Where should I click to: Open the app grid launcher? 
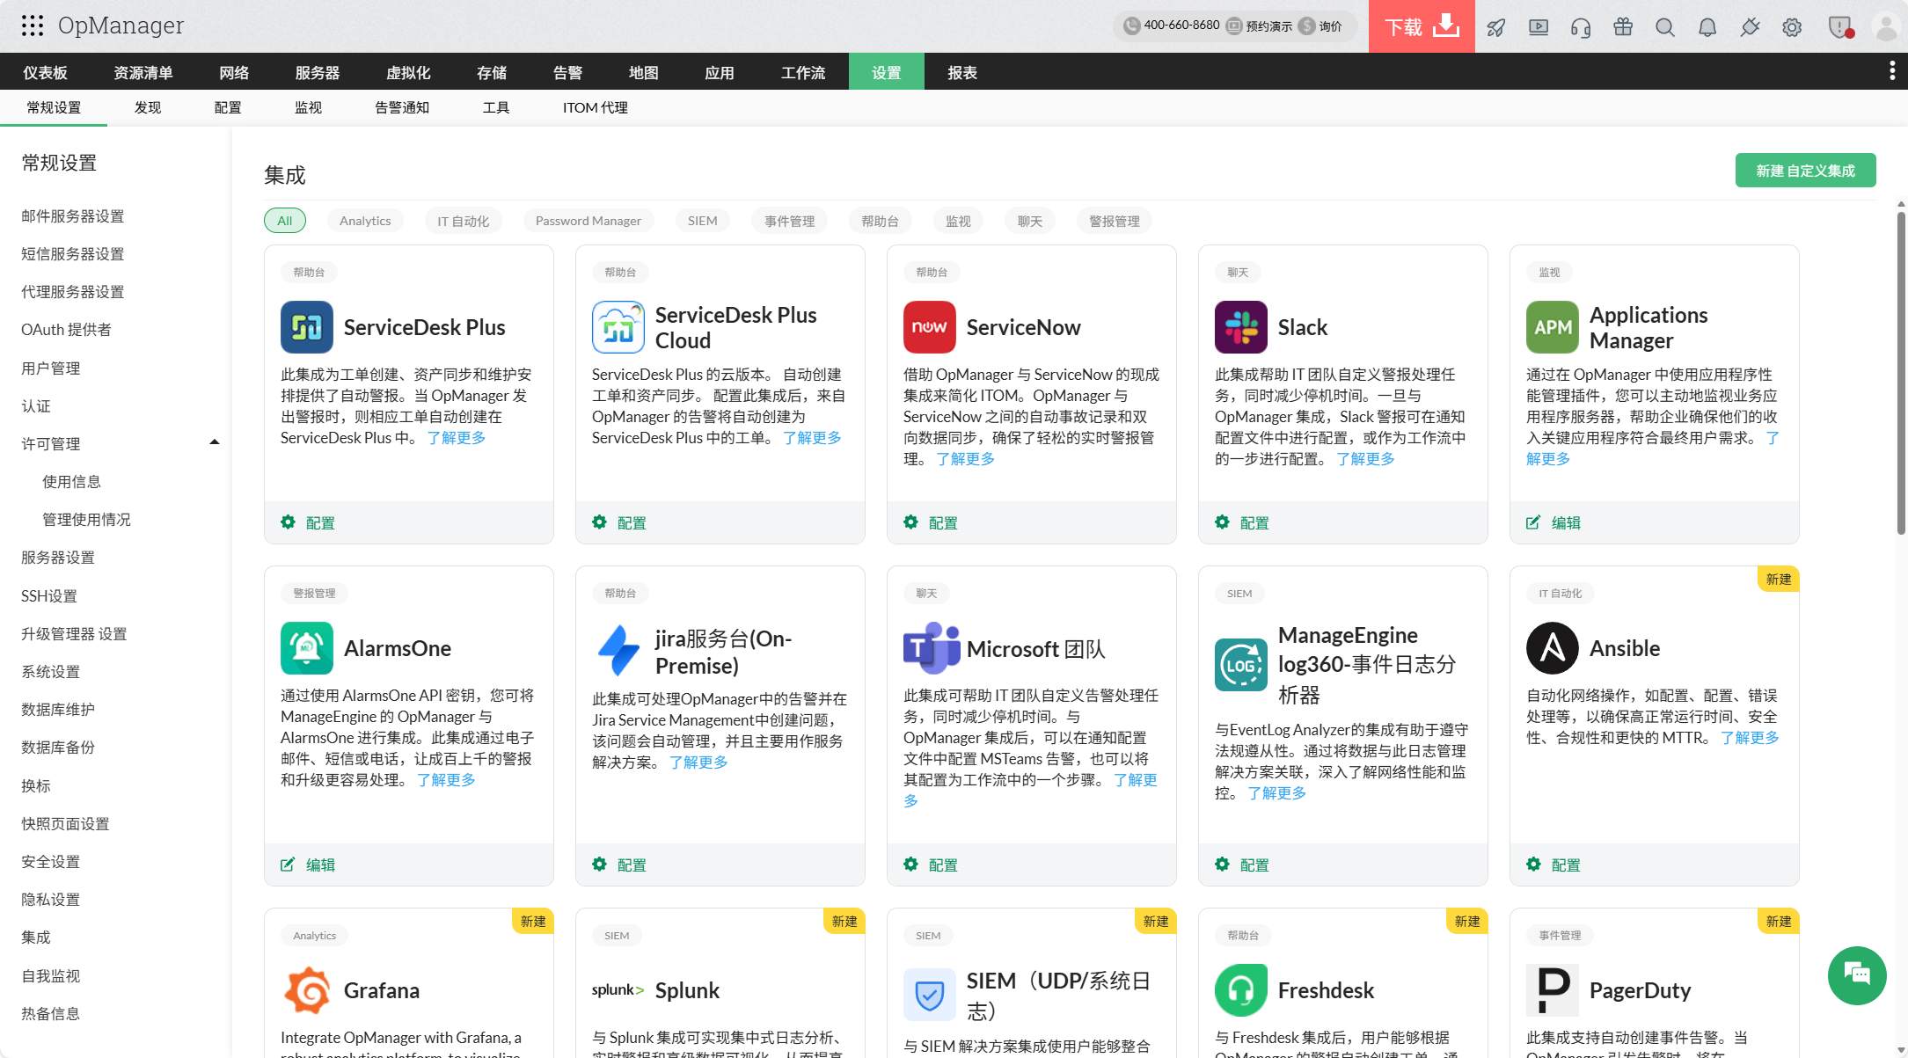(x=33, y=26)
